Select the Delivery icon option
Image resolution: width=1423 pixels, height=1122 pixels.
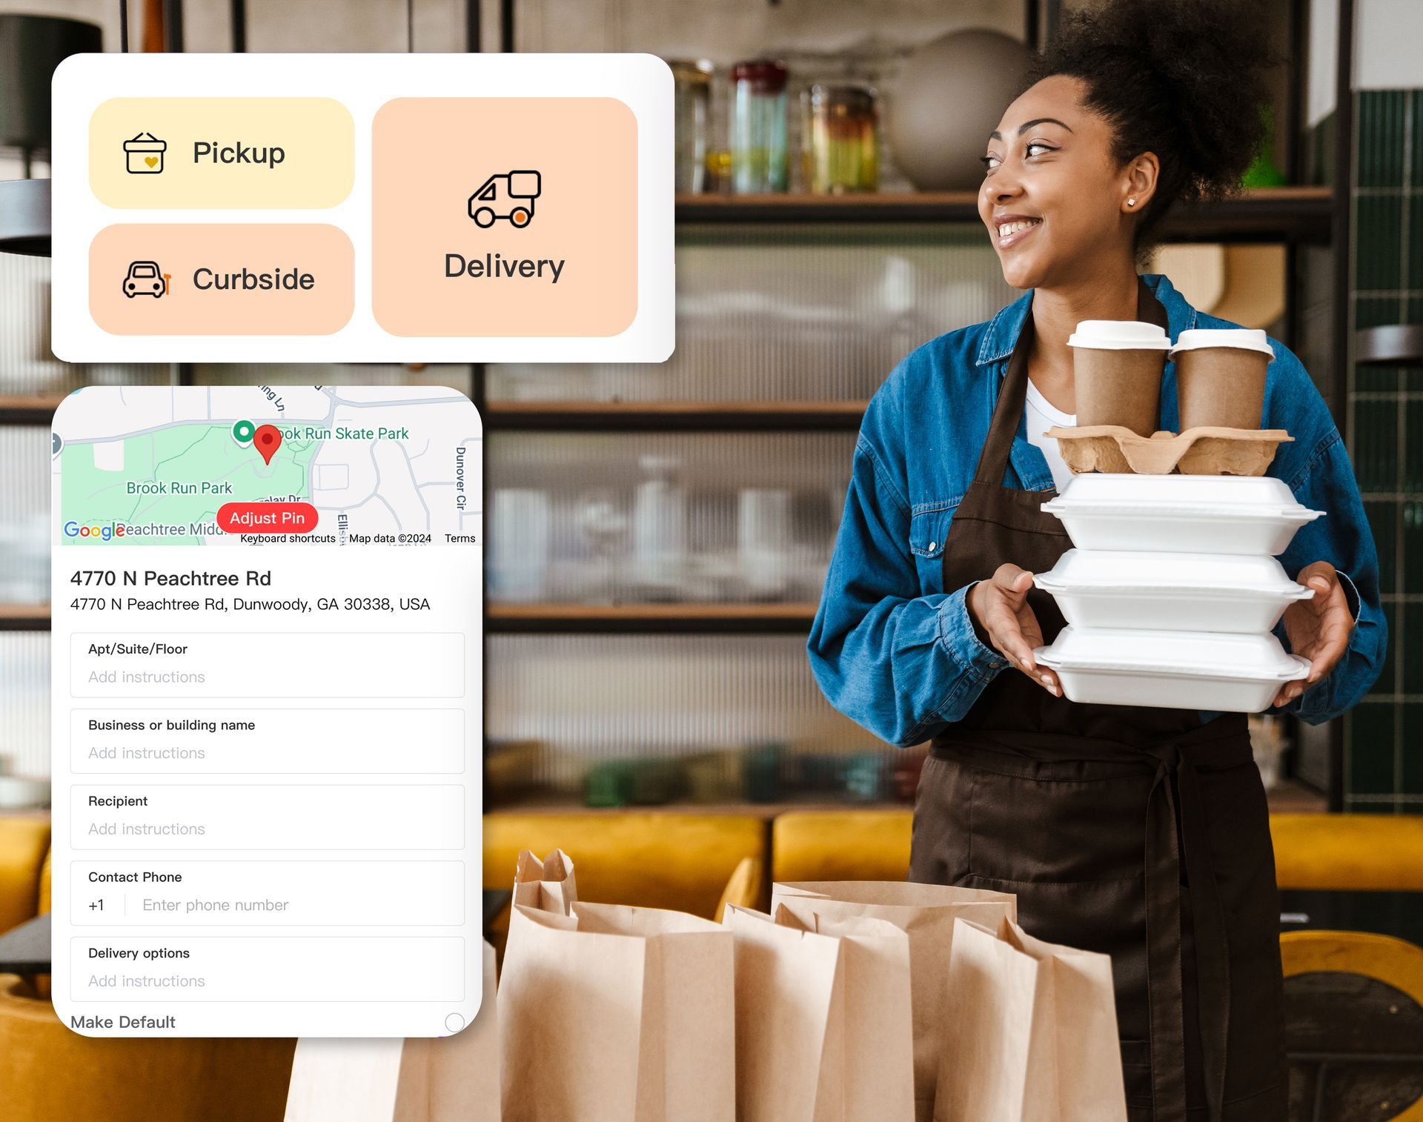point(502,196)
